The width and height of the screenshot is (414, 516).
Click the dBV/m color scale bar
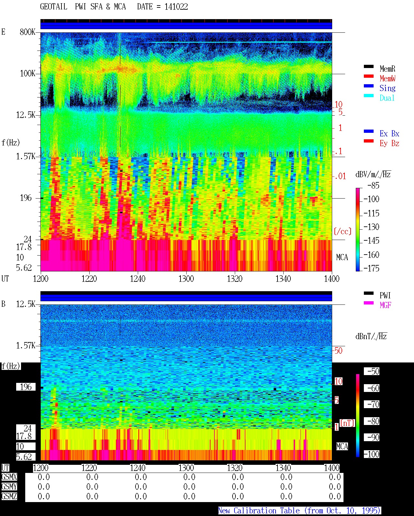358,229
